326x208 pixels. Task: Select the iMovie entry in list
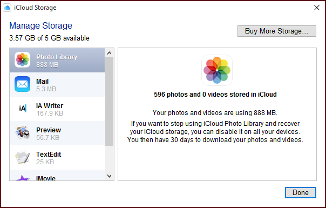[x=57, y=175]
